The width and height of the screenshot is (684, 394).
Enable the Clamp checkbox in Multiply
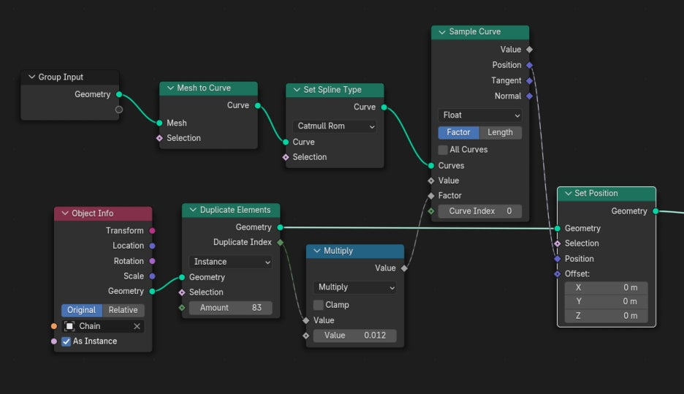319,305
